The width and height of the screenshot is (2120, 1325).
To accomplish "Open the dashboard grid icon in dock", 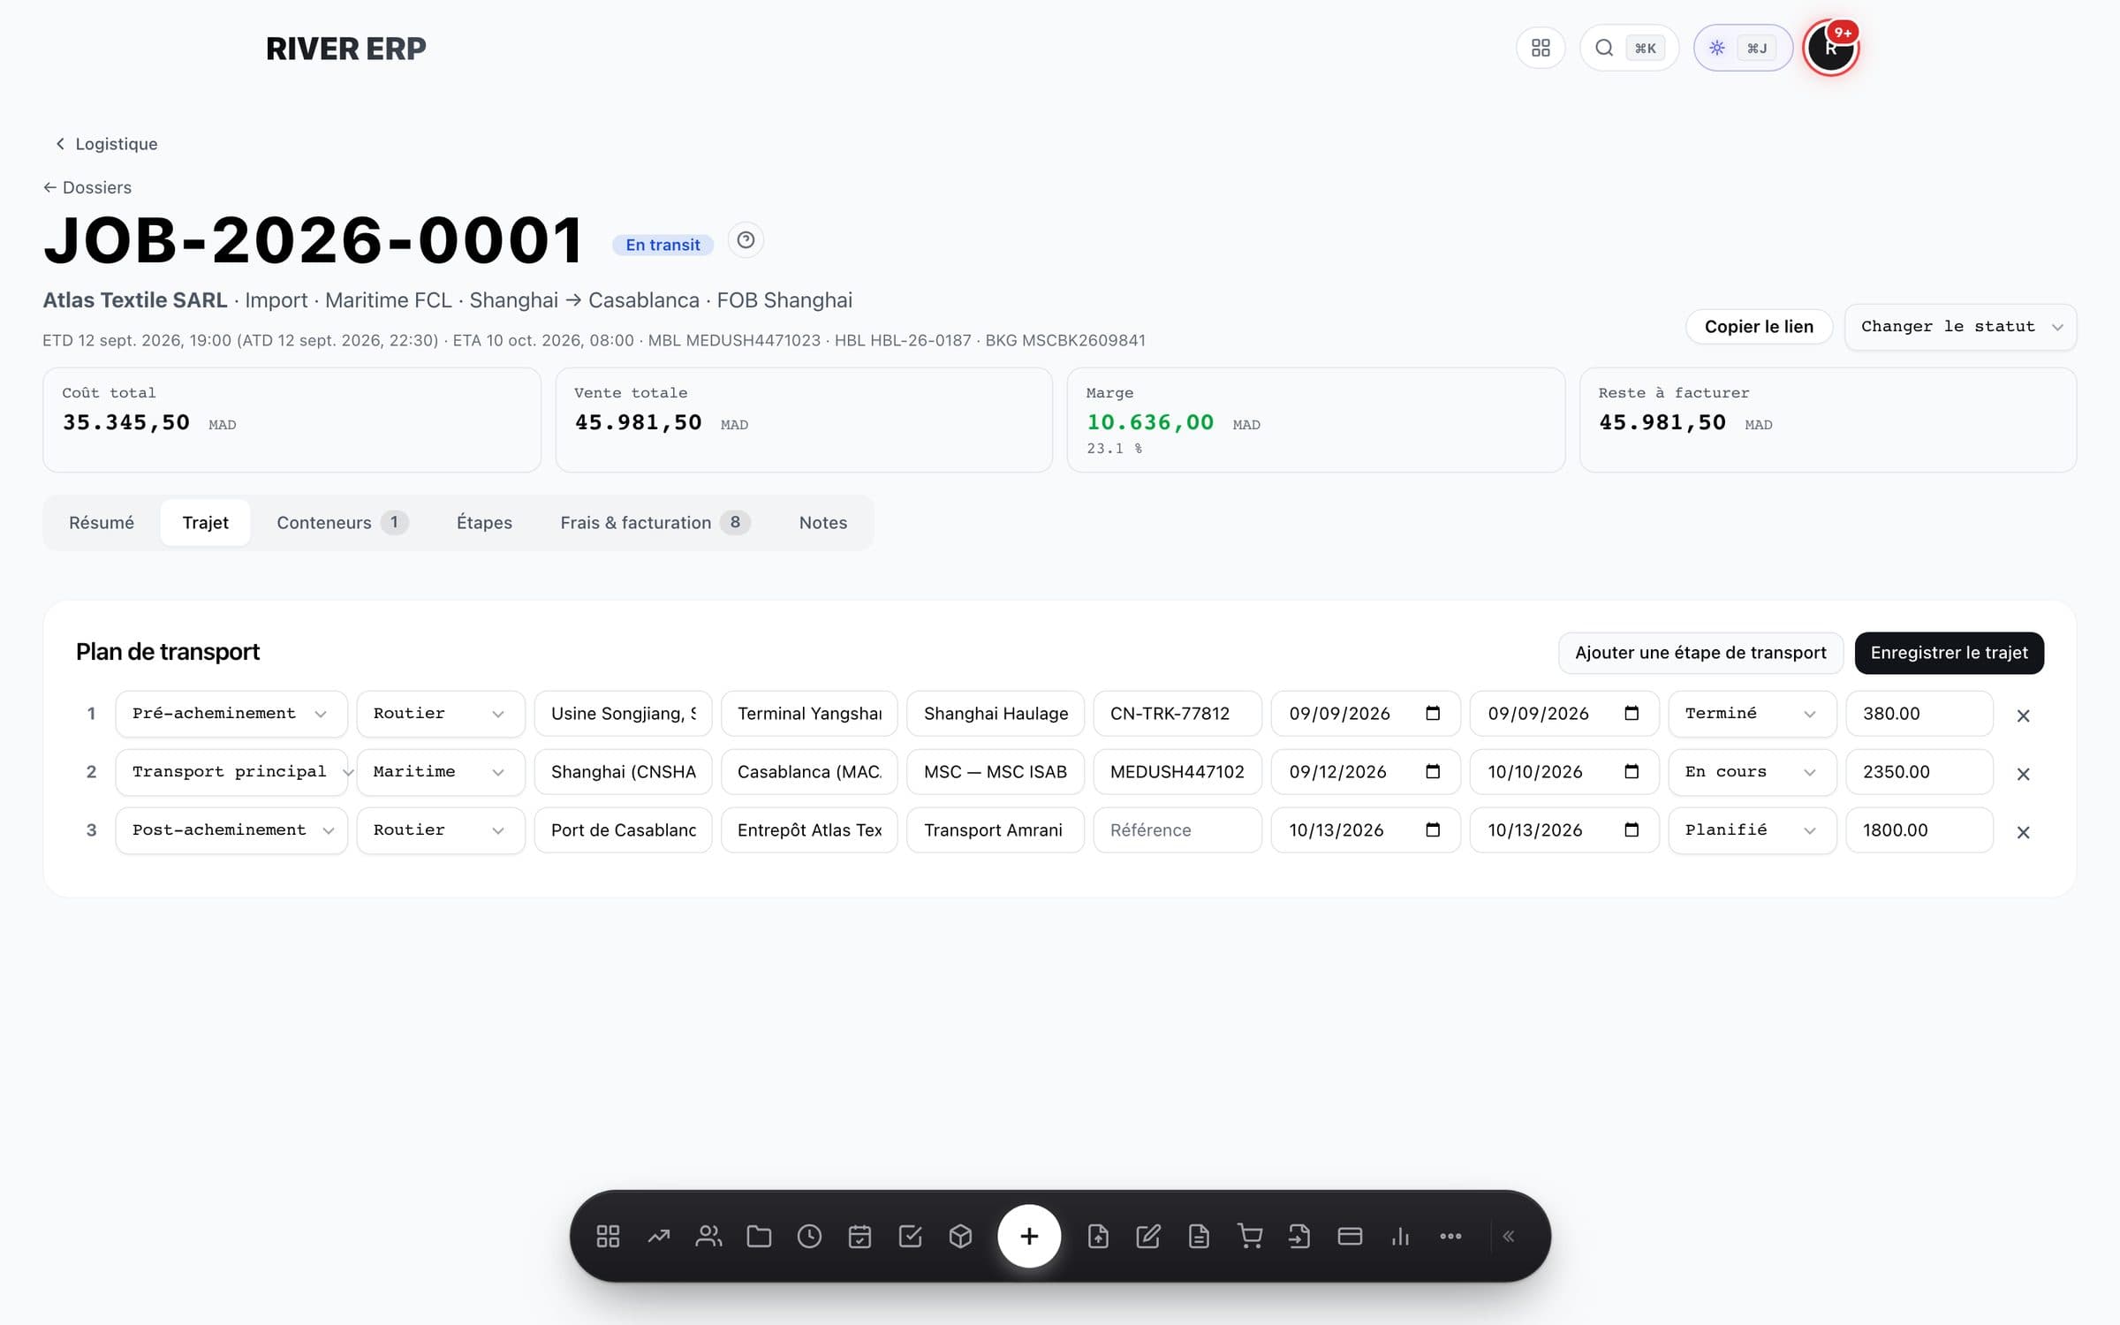I will click(608, 1236).
